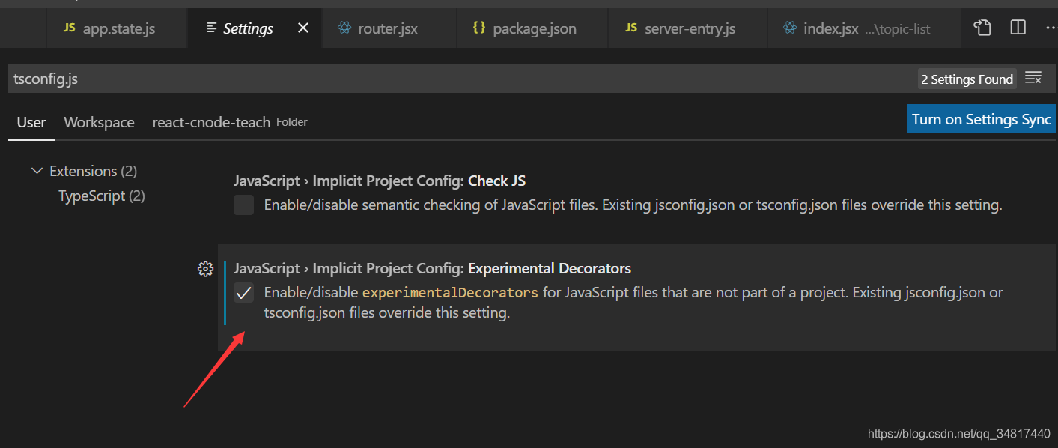Click the 2 Settings Found badge
Screen dimensions: 1058x448
[x=967, y=79]
